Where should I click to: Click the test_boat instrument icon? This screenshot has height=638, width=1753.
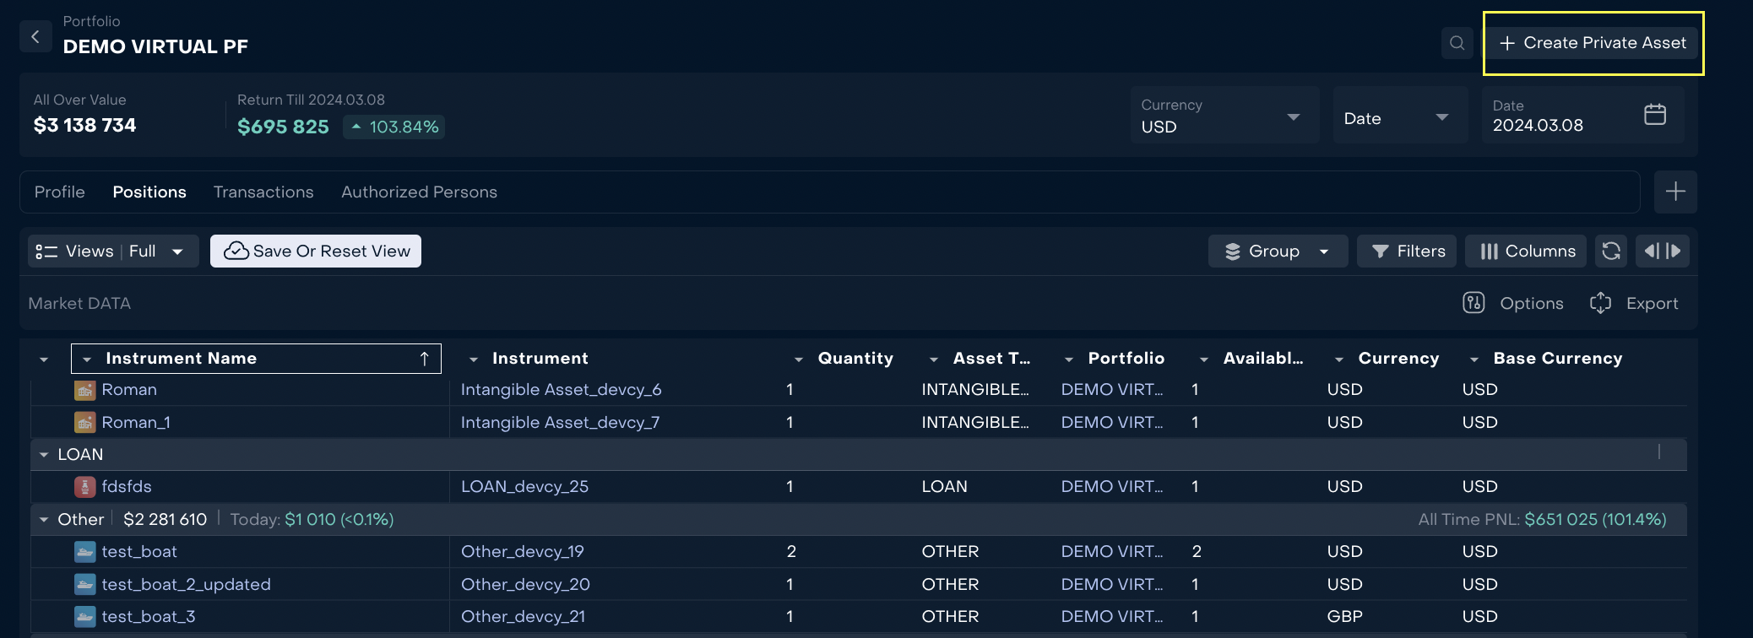coord(84,552)
